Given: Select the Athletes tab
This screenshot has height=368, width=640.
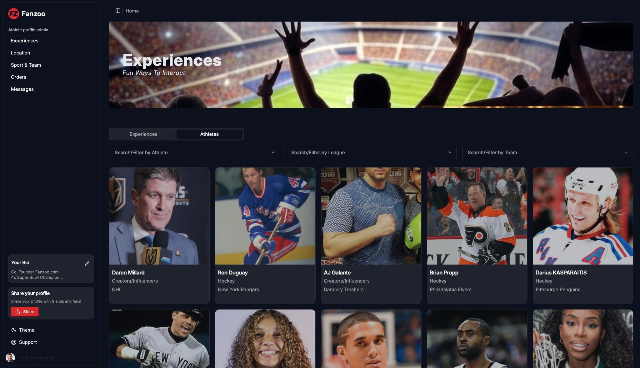Looking at the screenshot, I should click(209, 134).
